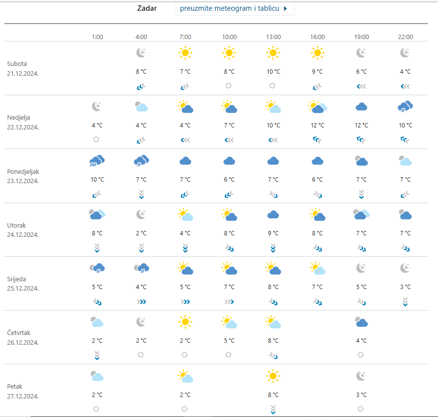This screenshot has width=438, height=417.
Task: Click Thursday 1:00 partly cloudy night icon
Action: 97,322
